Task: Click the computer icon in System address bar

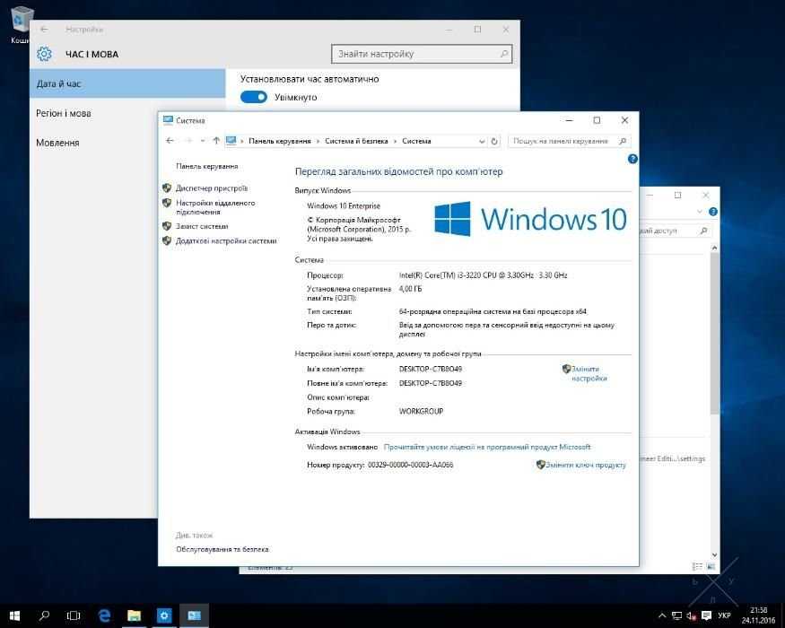Action: [231, 141]
